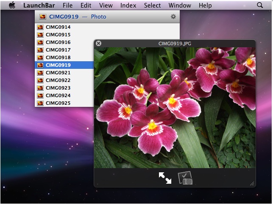Click the icon in LaunchBar header bar
Viewport: 273px width, 204px height.
point(42,17)
